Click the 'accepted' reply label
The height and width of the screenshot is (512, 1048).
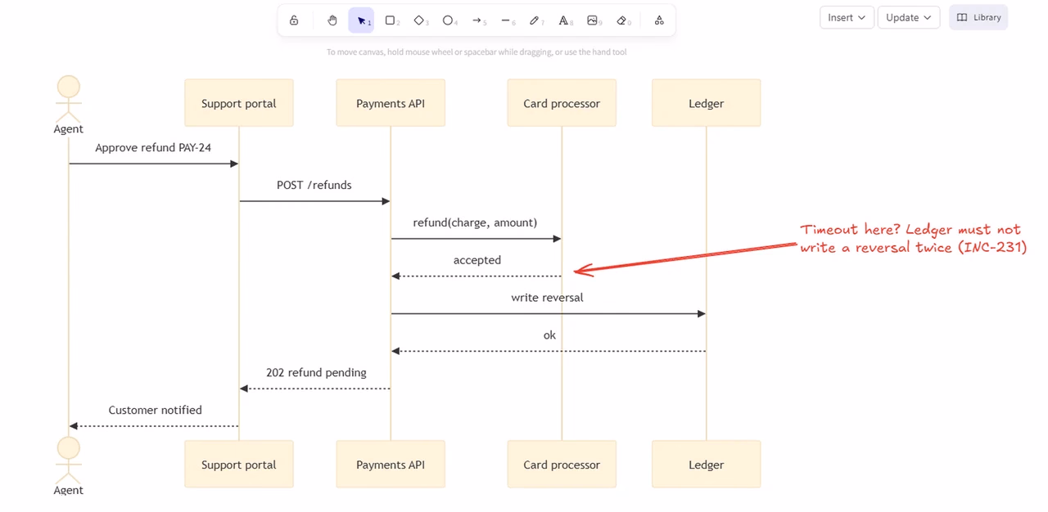pyautogui.click(x=477, y=260)
